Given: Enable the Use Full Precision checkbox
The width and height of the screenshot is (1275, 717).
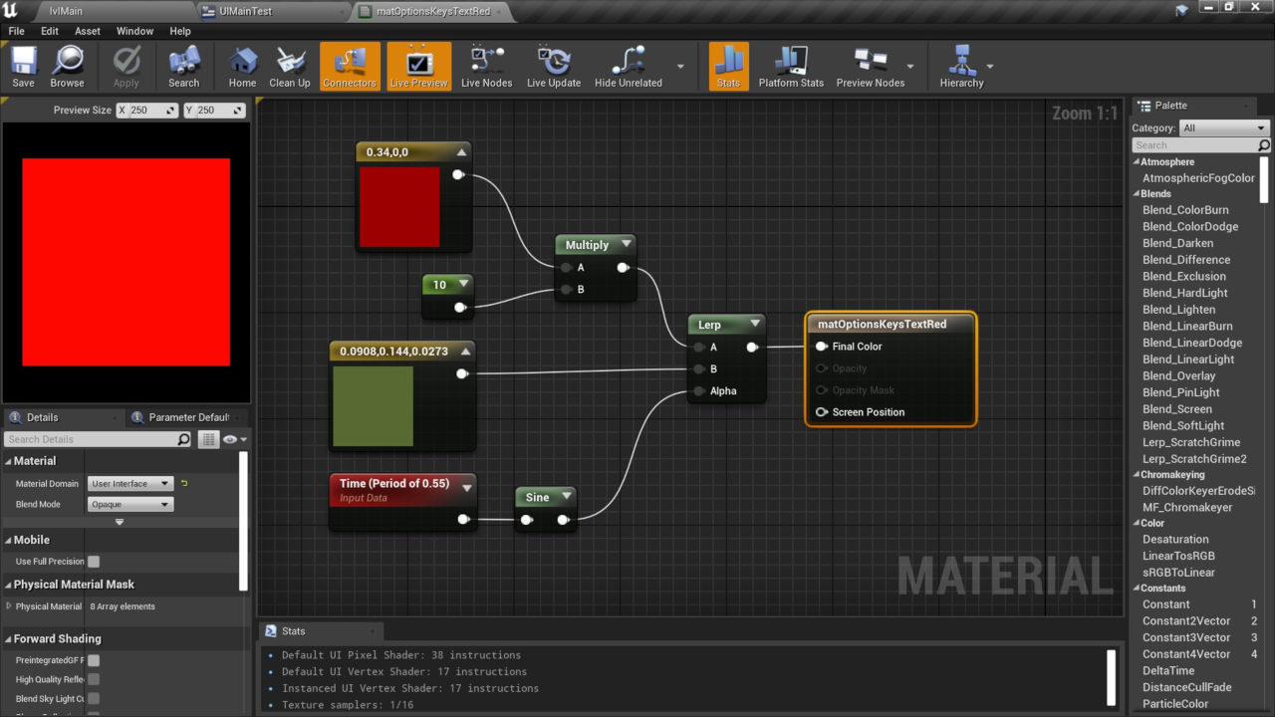Looking at the screenshot, I should 94,562.
